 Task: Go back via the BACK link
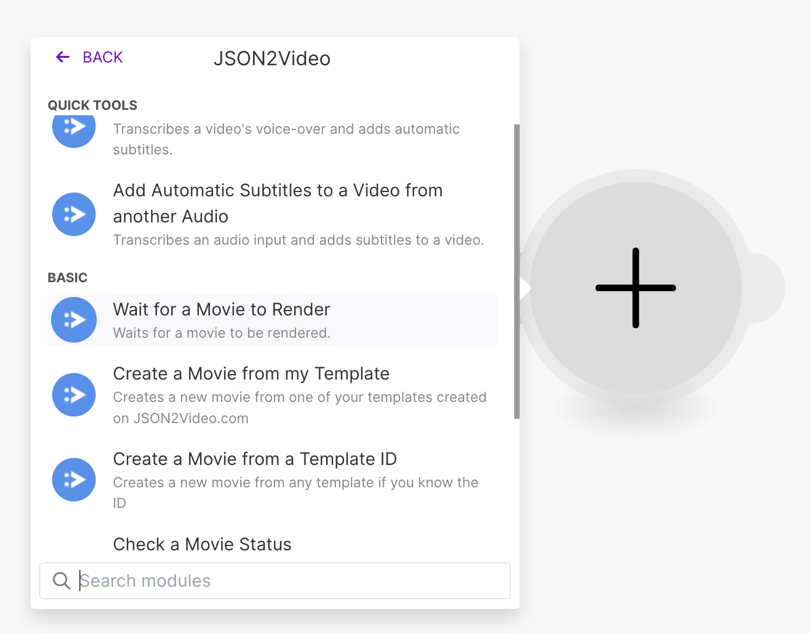click(102, 57)
